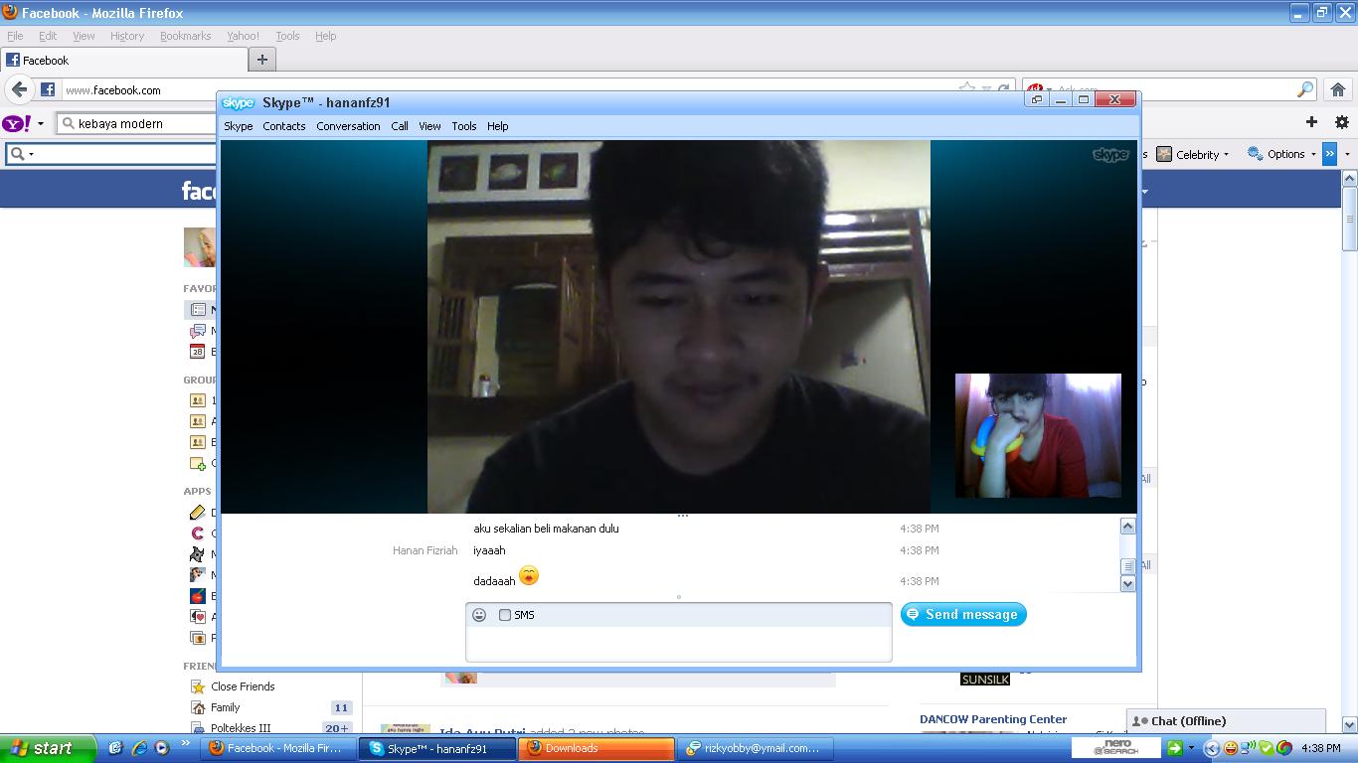This screenshot has height=763, width=1358.
Task: Click the Firefox Home button
Action: point(1338,89)
